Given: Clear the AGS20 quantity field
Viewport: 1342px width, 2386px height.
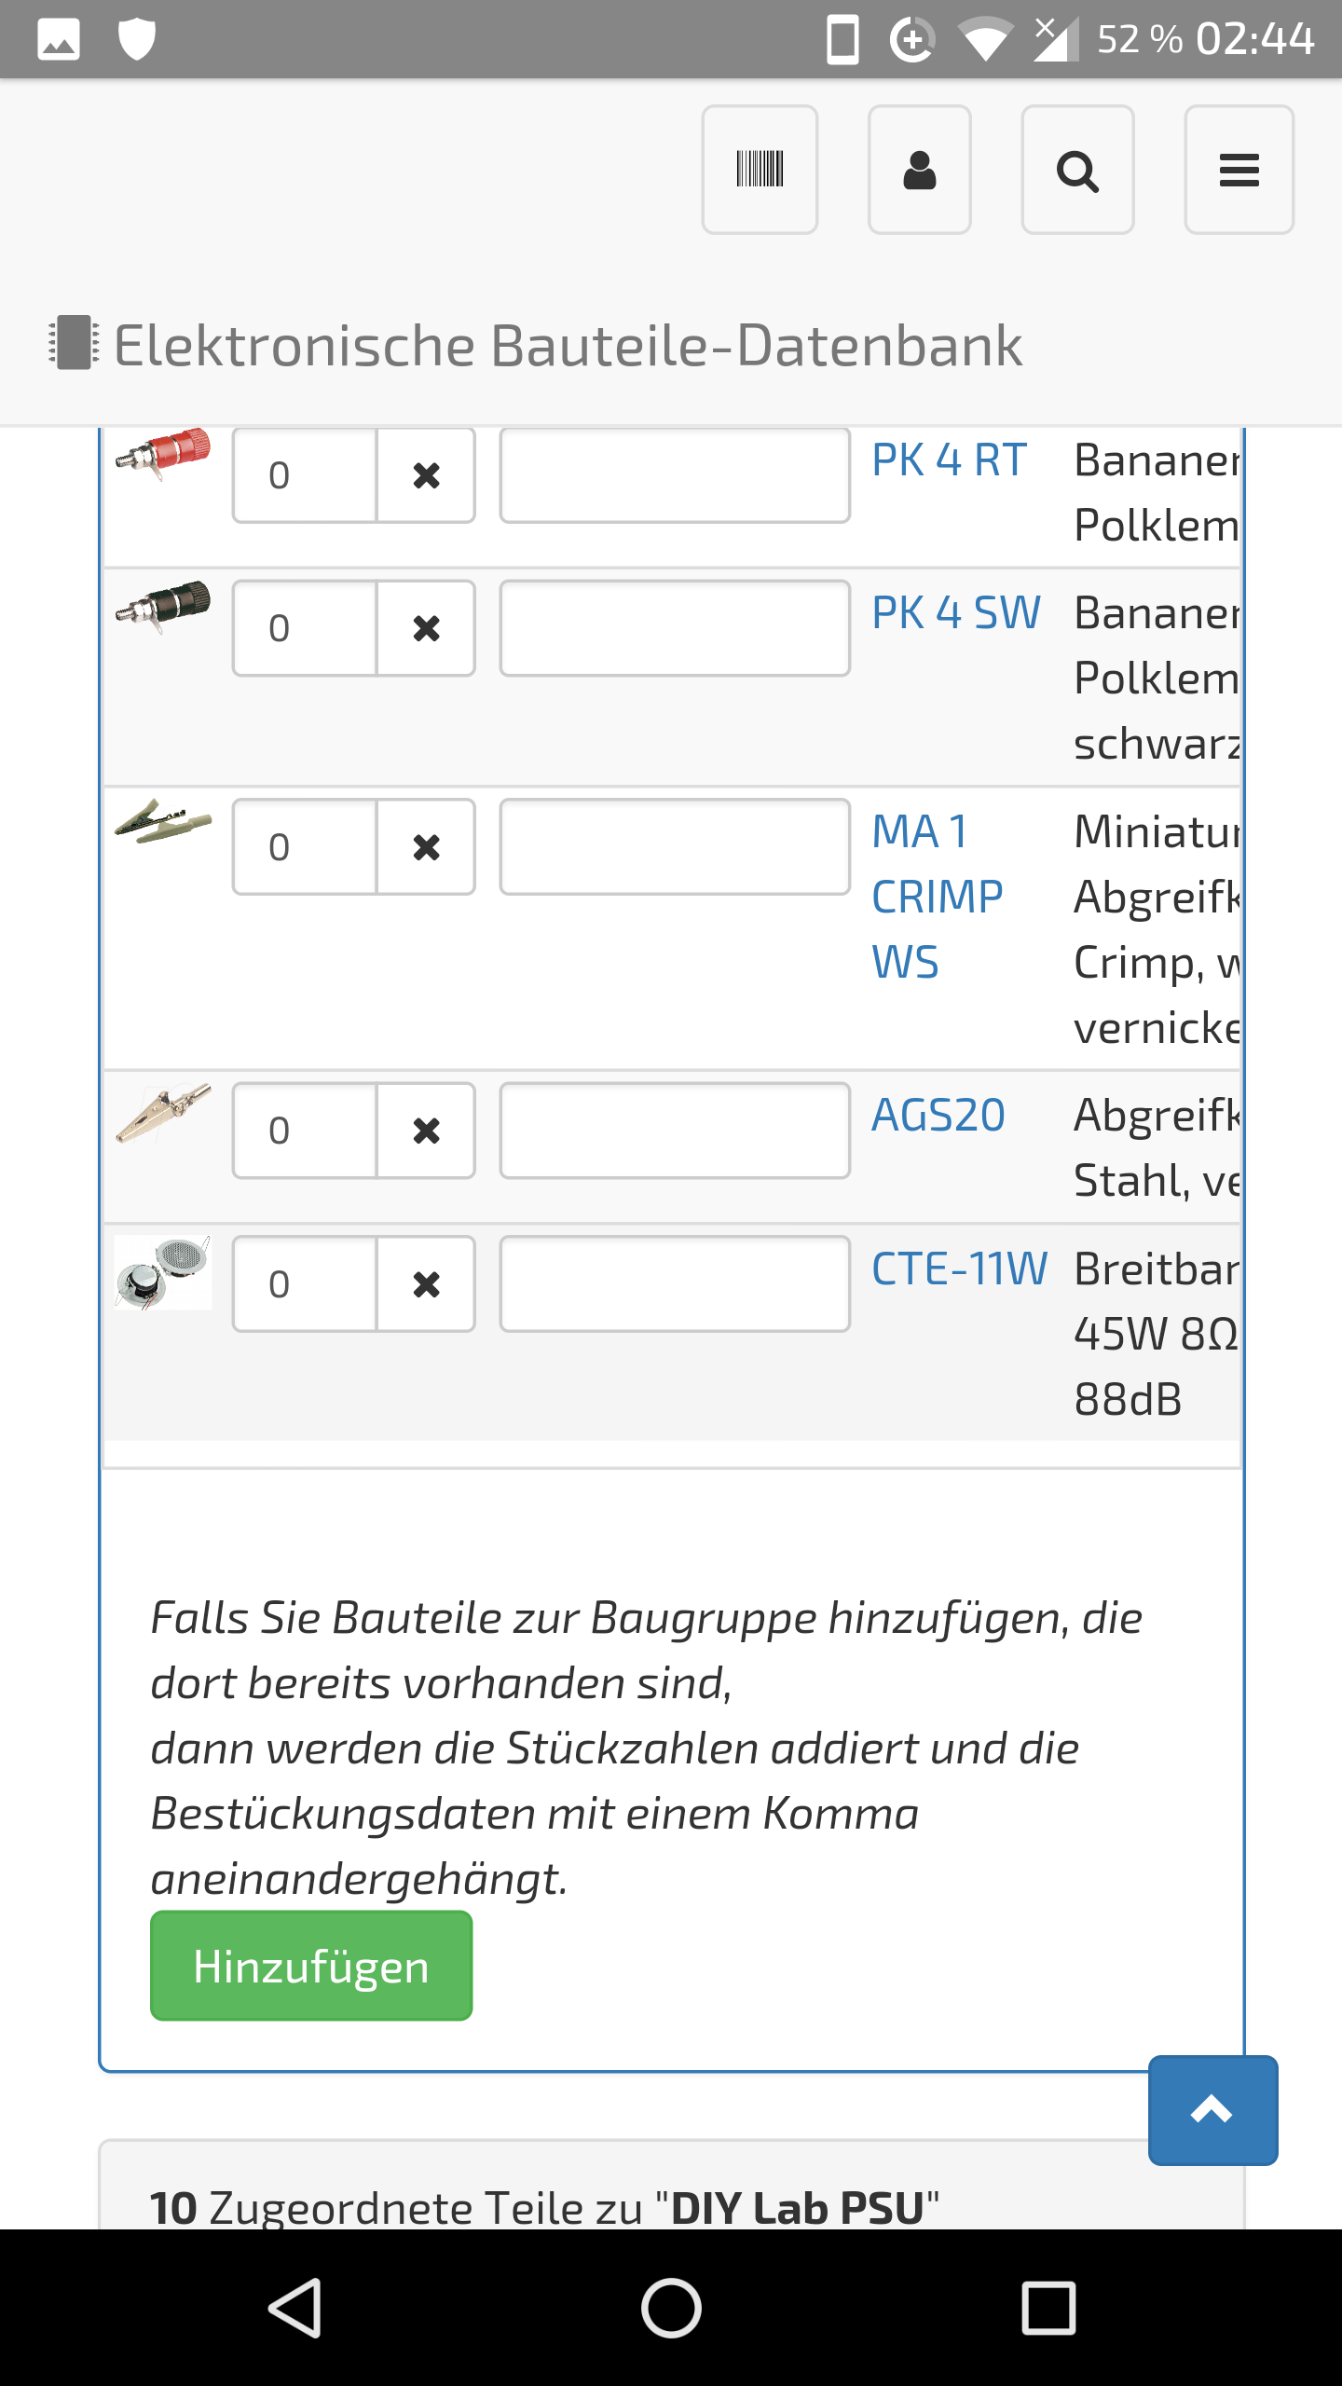Looking at the screenshot, I should pyautogui.click(x=426, y=1131).
